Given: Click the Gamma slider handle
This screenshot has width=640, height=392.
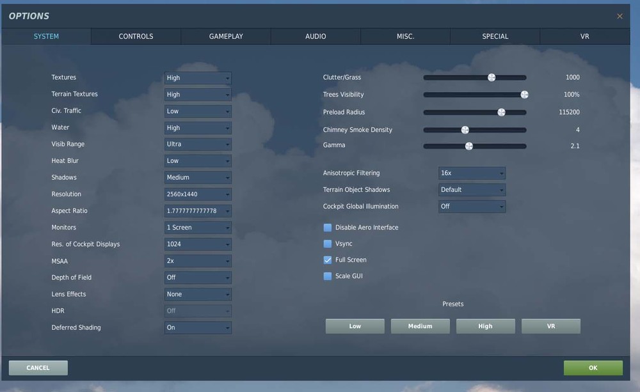Looking at the screenshot, I should 469,146.
